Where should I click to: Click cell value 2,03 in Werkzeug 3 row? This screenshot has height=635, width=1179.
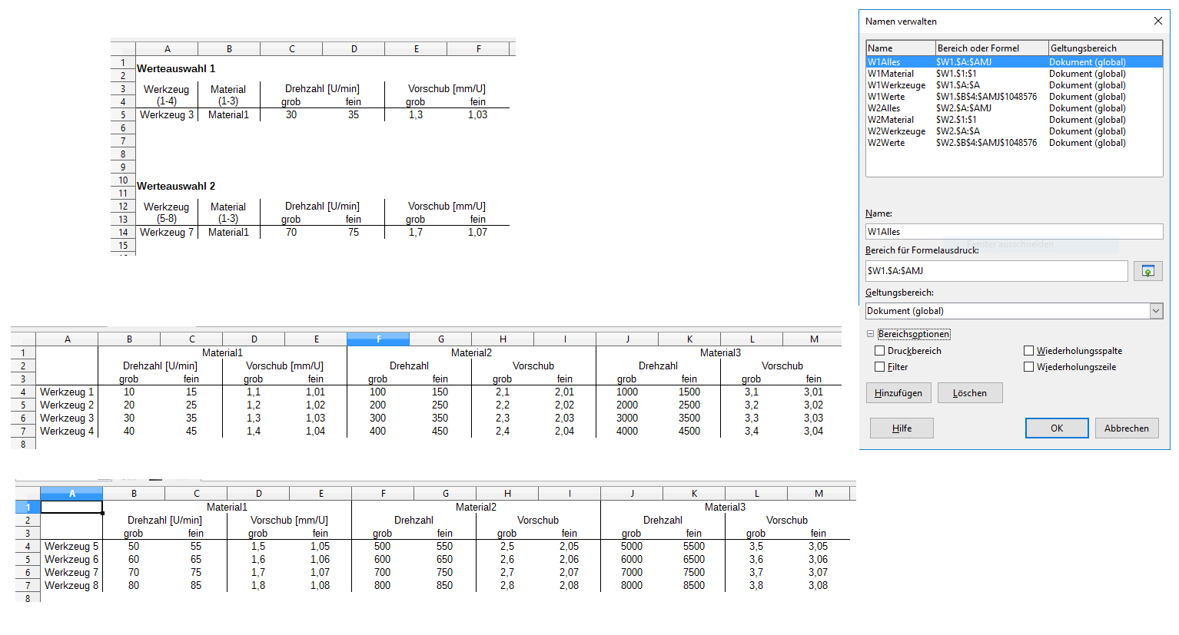point(565,418)
